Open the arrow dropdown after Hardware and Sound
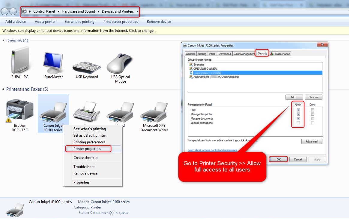Screen dimensions: 349x219 point(98,11)
